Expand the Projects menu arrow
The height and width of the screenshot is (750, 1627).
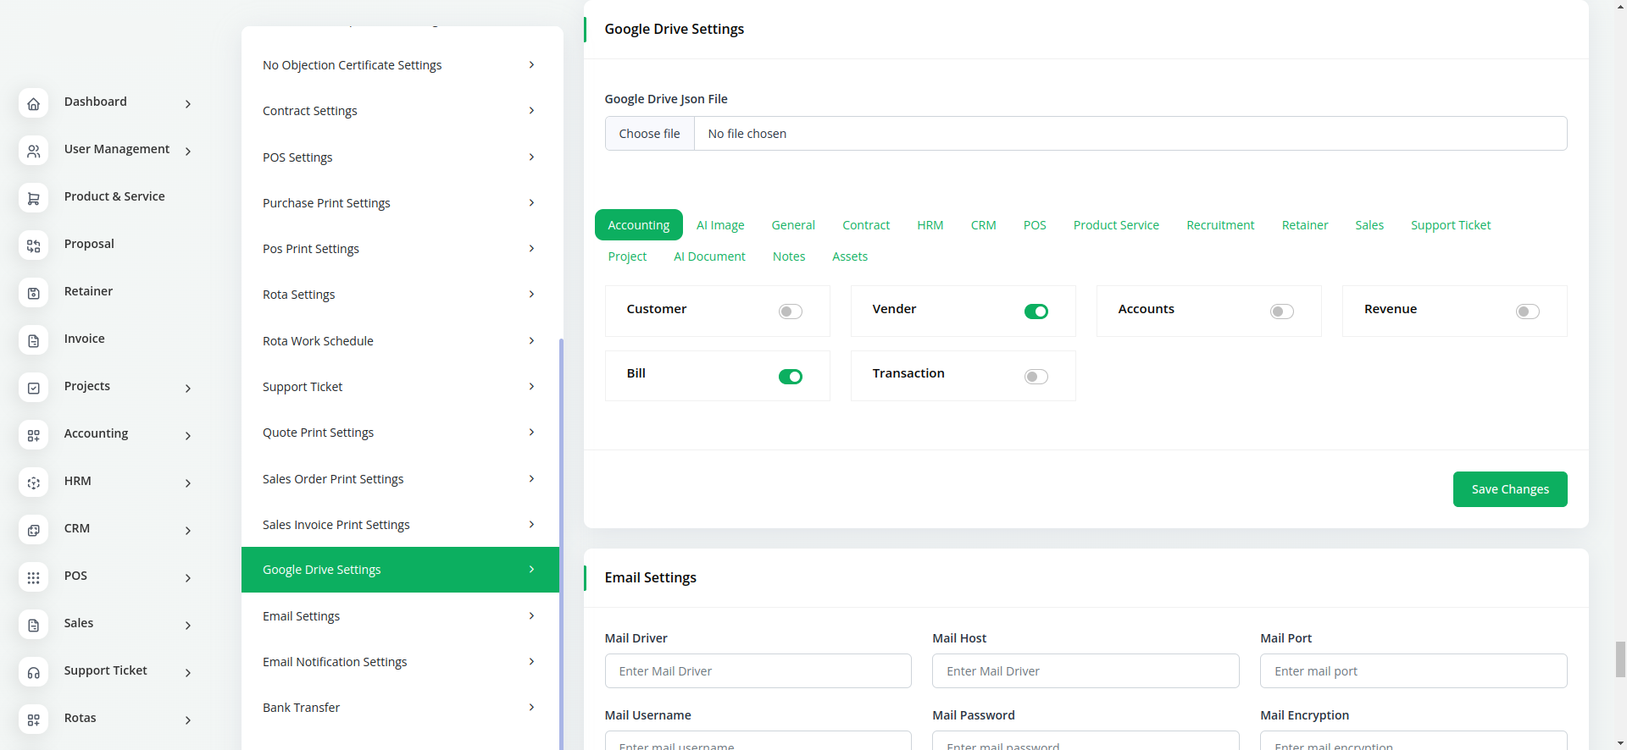[x=188, y=389]
